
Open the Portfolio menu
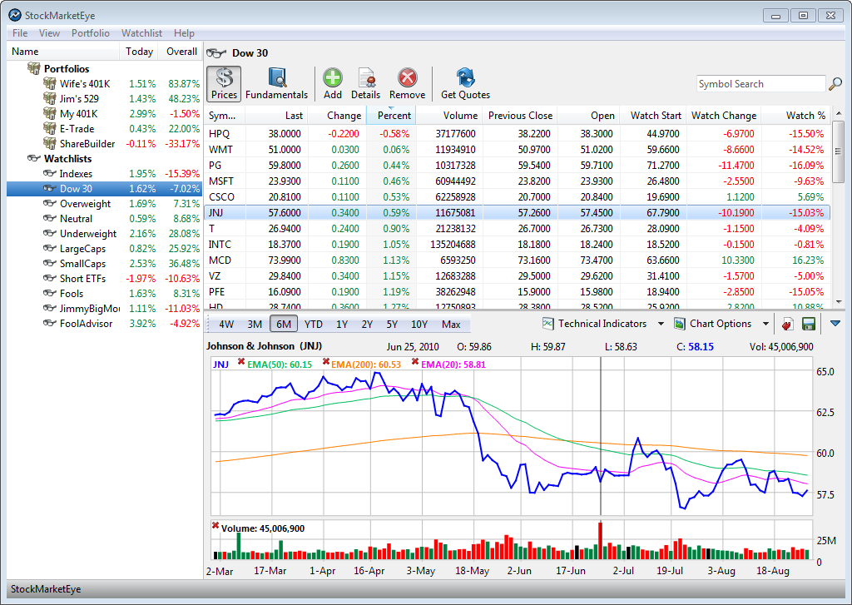pyautogui.click(x=90, y=33)
